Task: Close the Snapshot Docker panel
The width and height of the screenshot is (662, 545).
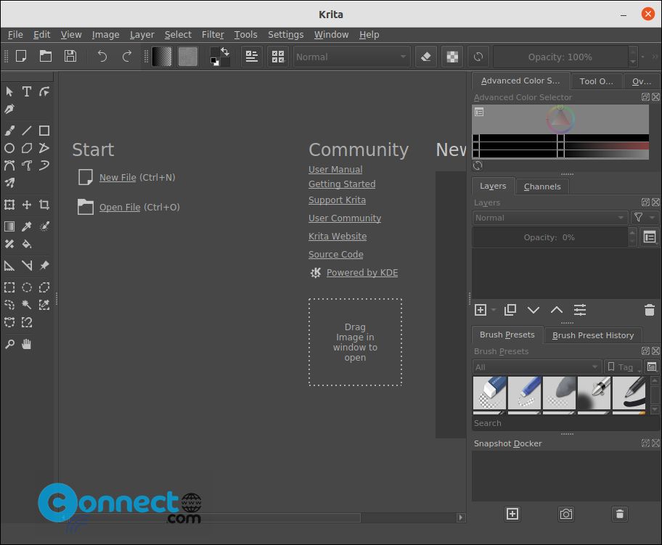Action: click(x=655, y=443)
